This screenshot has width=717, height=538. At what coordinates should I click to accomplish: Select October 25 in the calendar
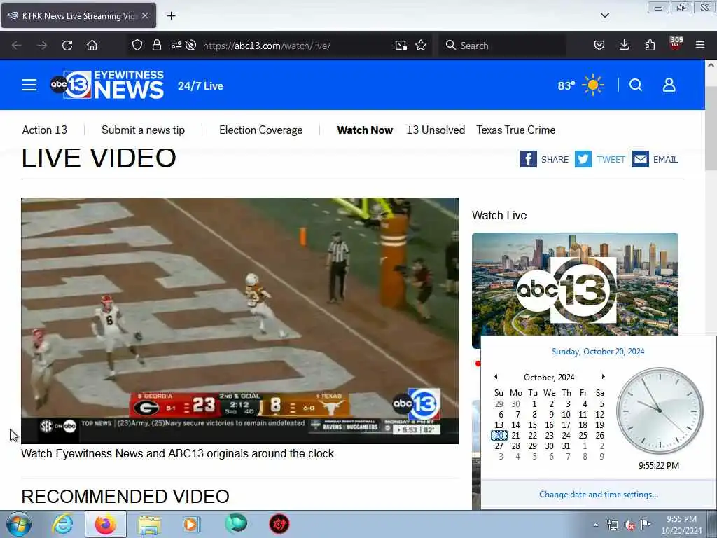(x=583, y=436)
